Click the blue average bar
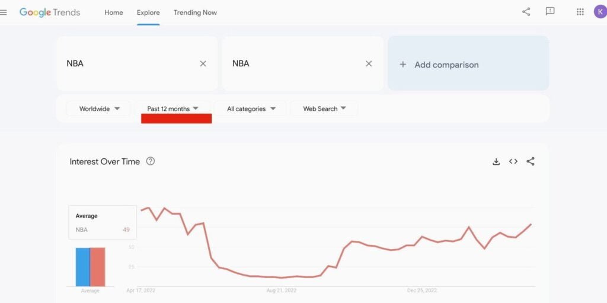607x303 pixels. click(x=83, y=267)
